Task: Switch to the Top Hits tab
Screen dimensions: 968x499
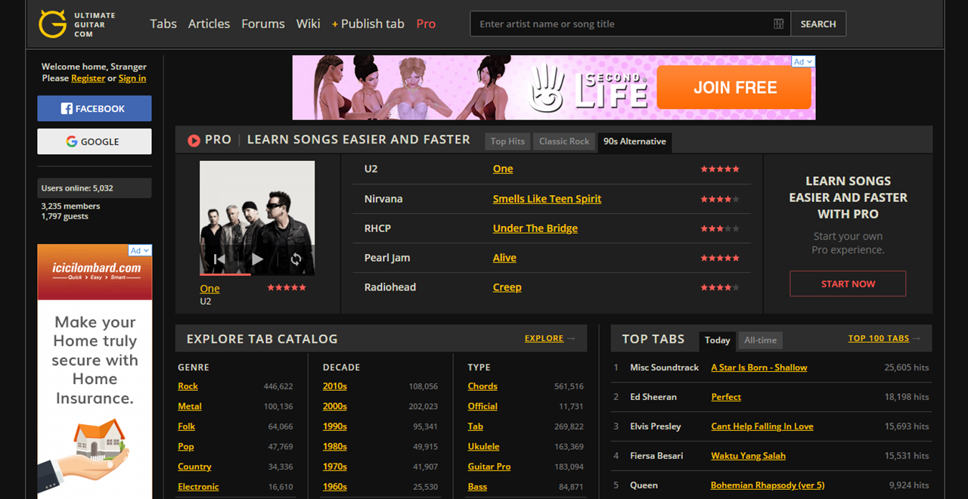Action: click(x=507, y=141)
